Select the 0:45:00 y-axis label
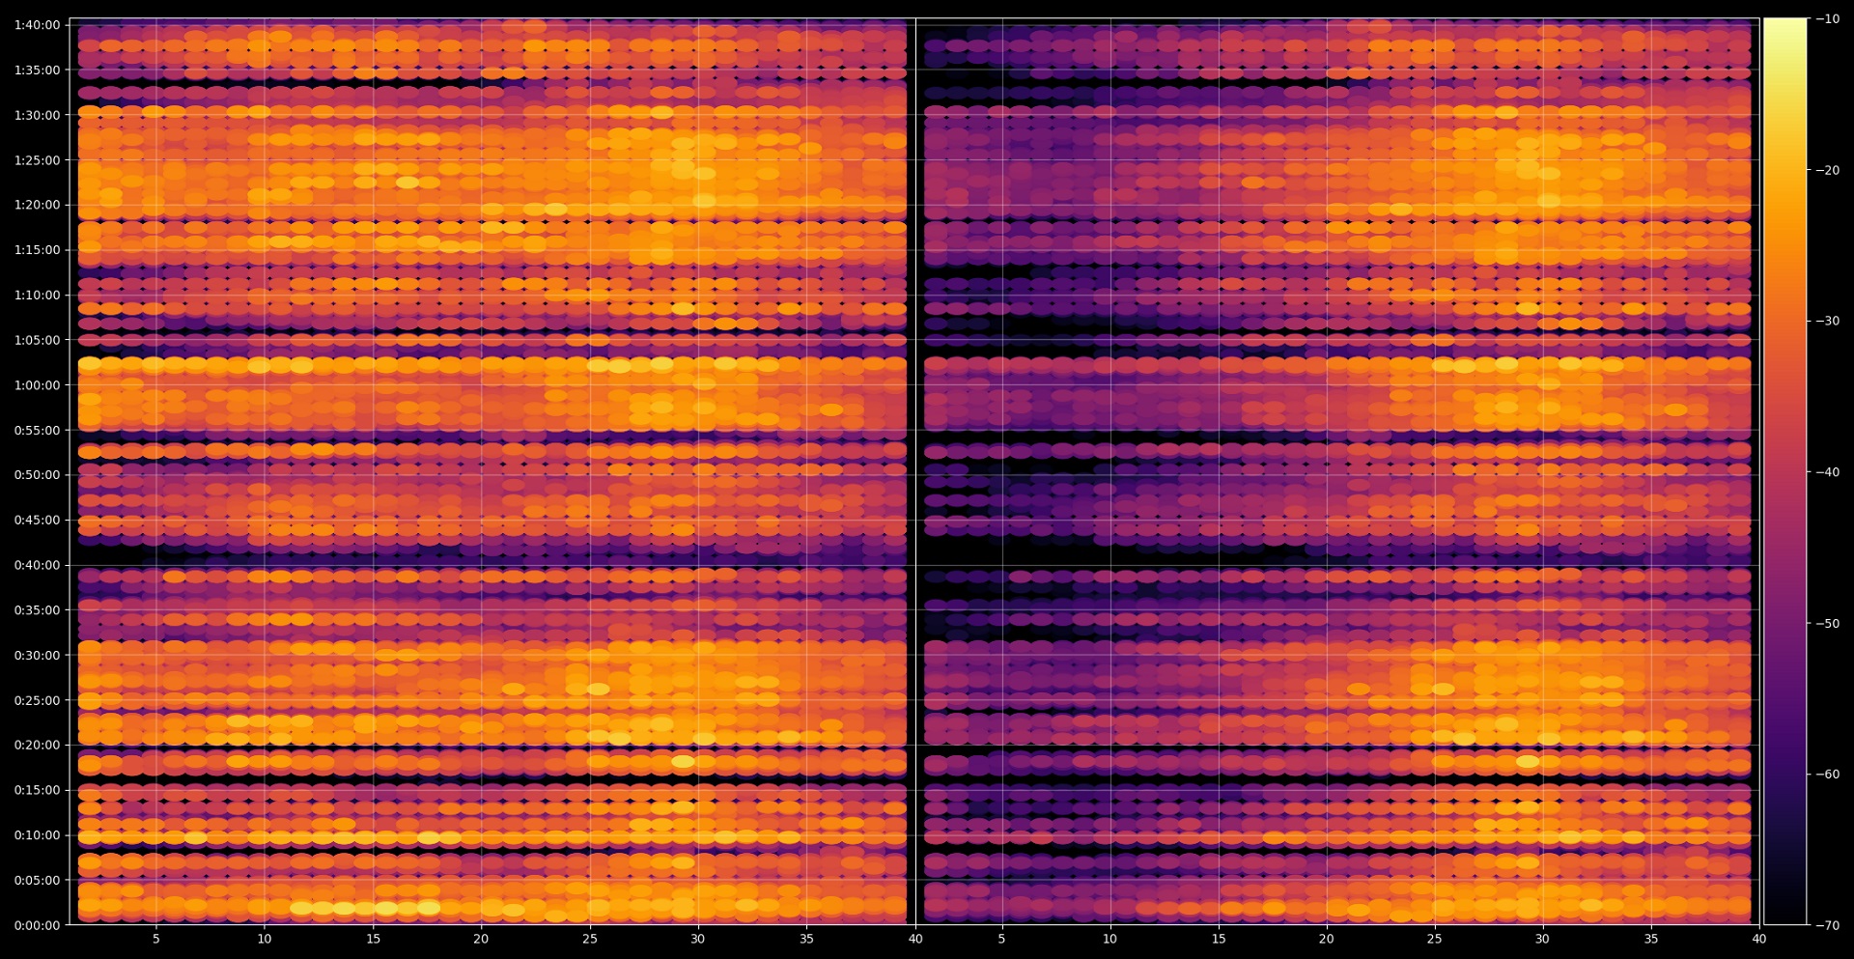 pyautogui.click(x=37, y=520)
